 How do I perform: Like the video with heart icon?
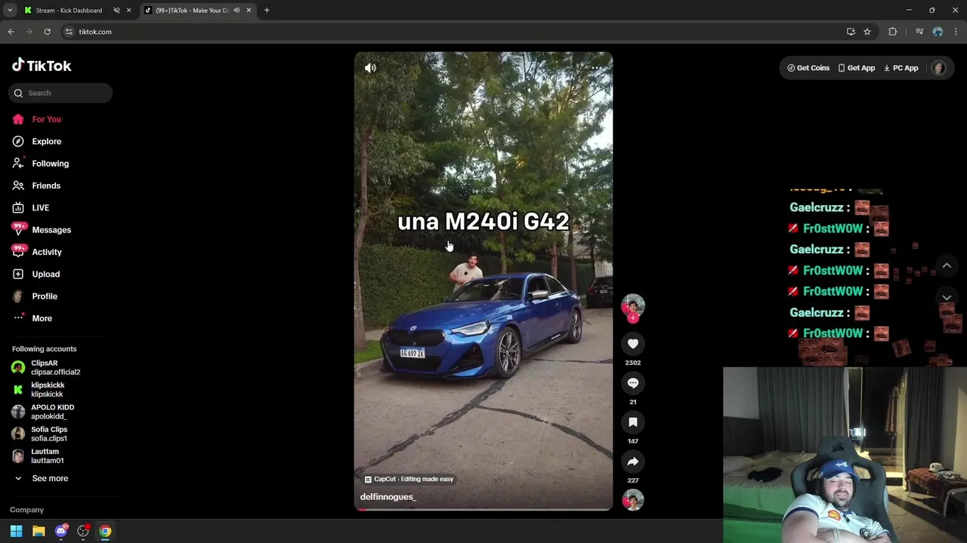[x=633, y=344]
